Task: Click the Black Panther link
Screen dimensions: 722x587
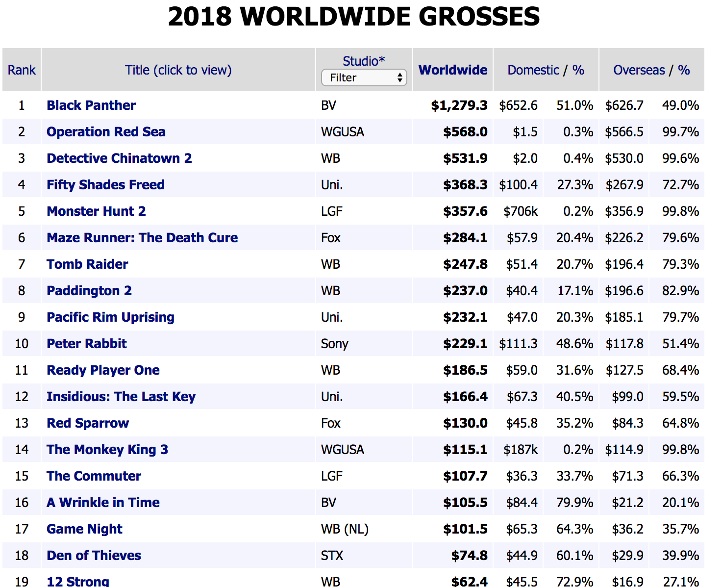Action: click(91, 105)
